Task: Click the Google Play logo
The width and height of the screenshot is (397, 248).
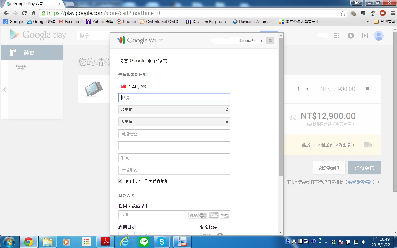Action: [x=38, y=35]
